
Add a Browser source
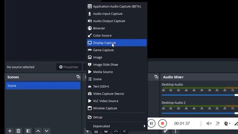[116, 28]
